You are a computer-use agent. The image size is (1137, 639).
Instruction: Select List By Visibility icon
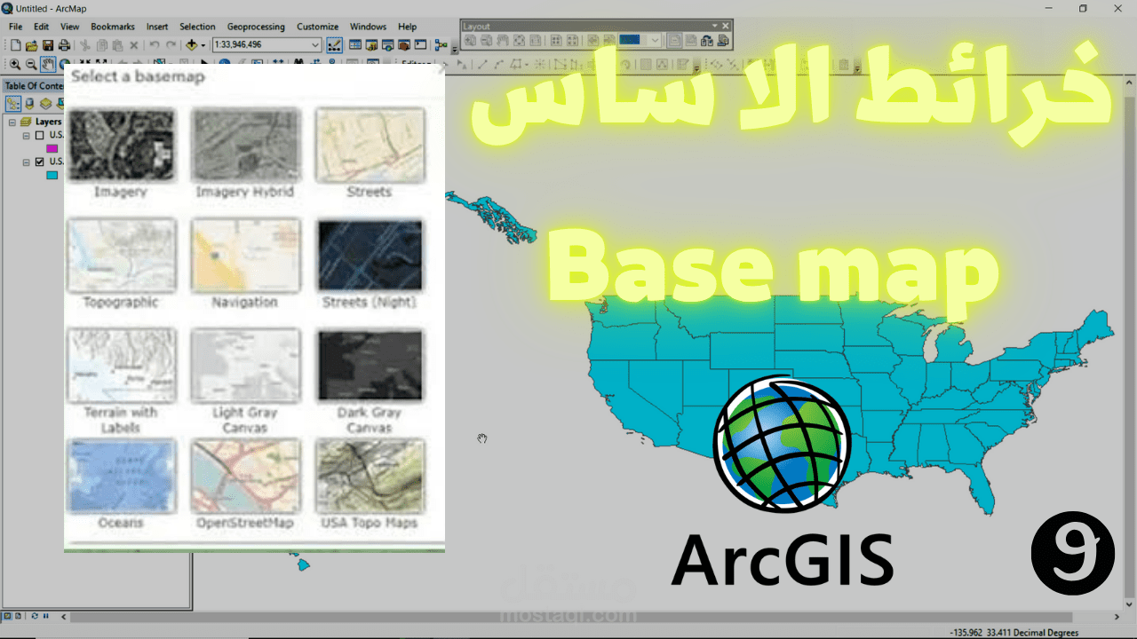[x=45, y=103]
